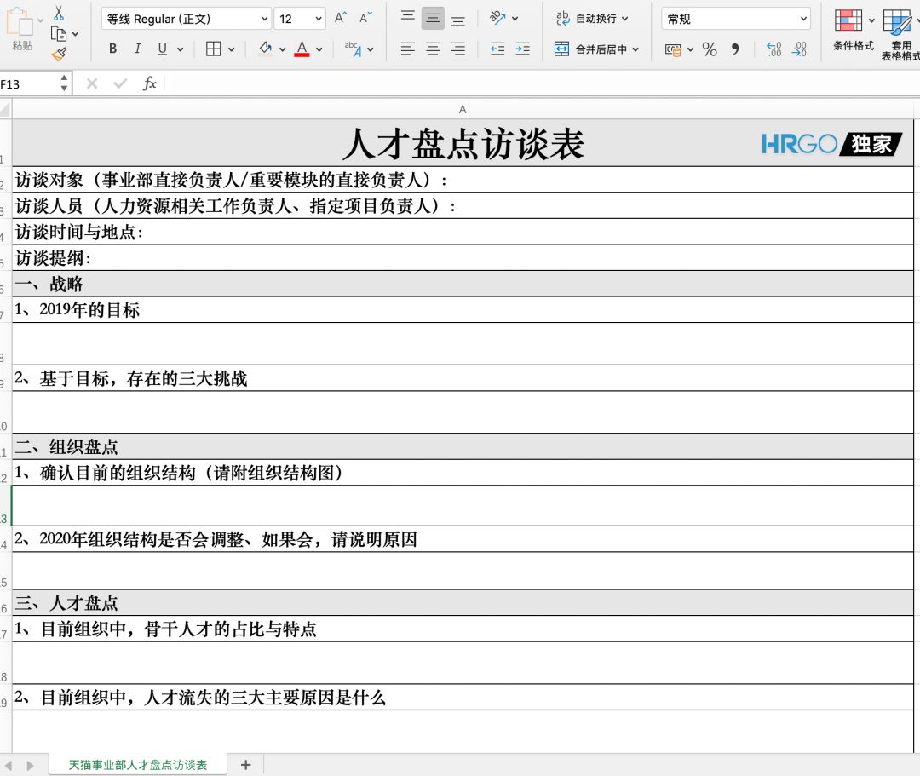This screenshot has width=920, height=776.
Task: Click name box stepper arrows
Action: (x=64, y=83)
